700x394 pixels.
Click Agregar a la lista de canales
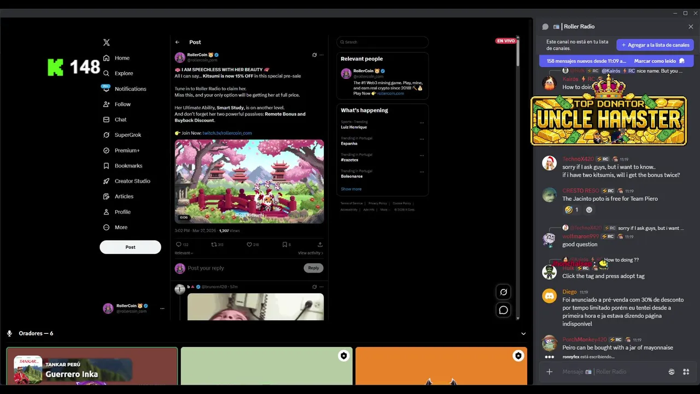pyautogui.click(x=655, y=45)
